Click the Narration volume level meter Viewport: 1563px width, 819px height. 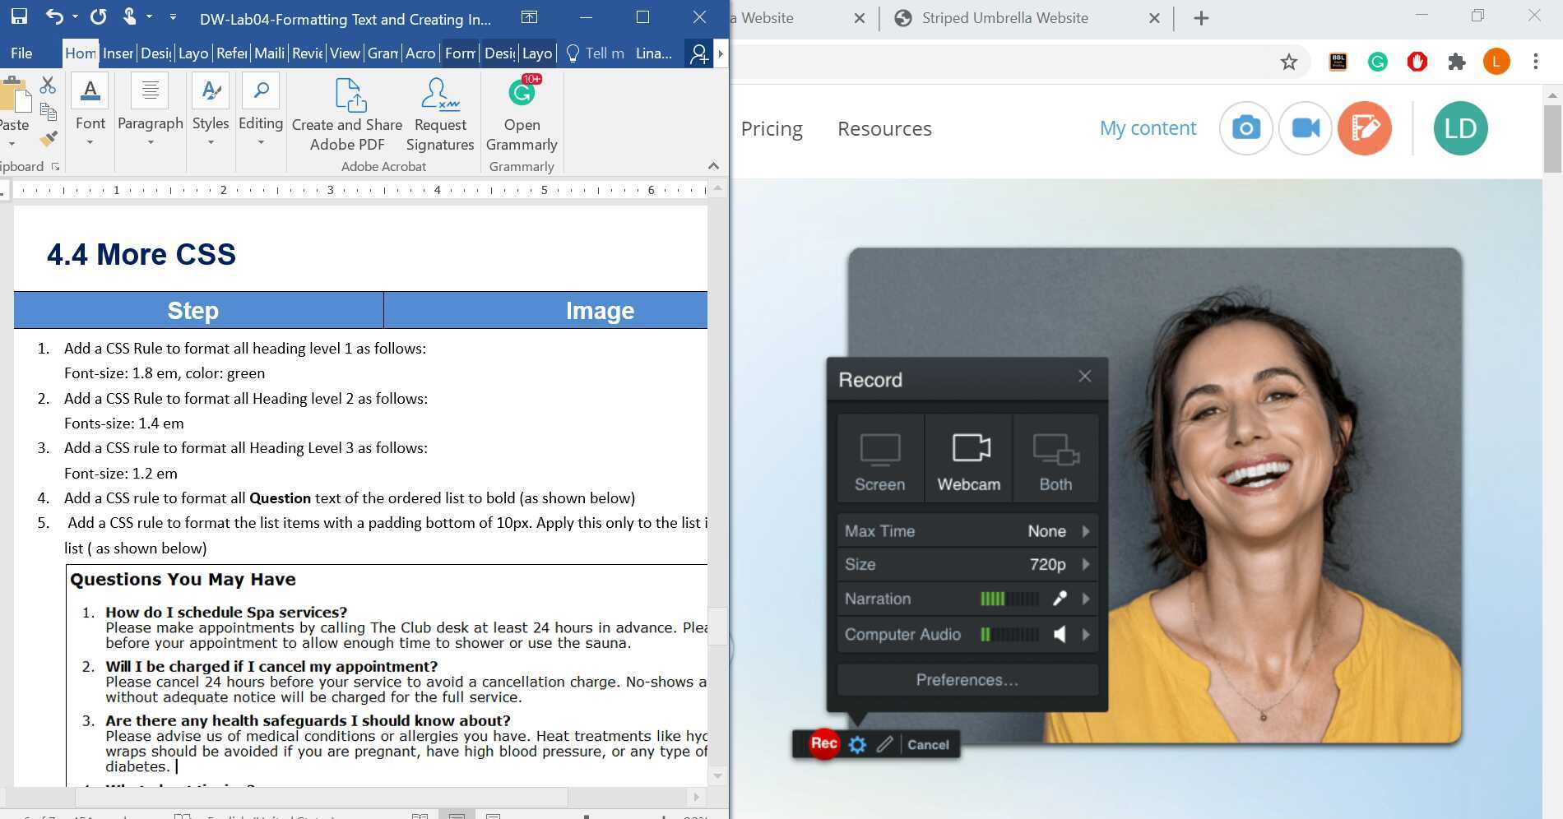tap(1009, 599)
